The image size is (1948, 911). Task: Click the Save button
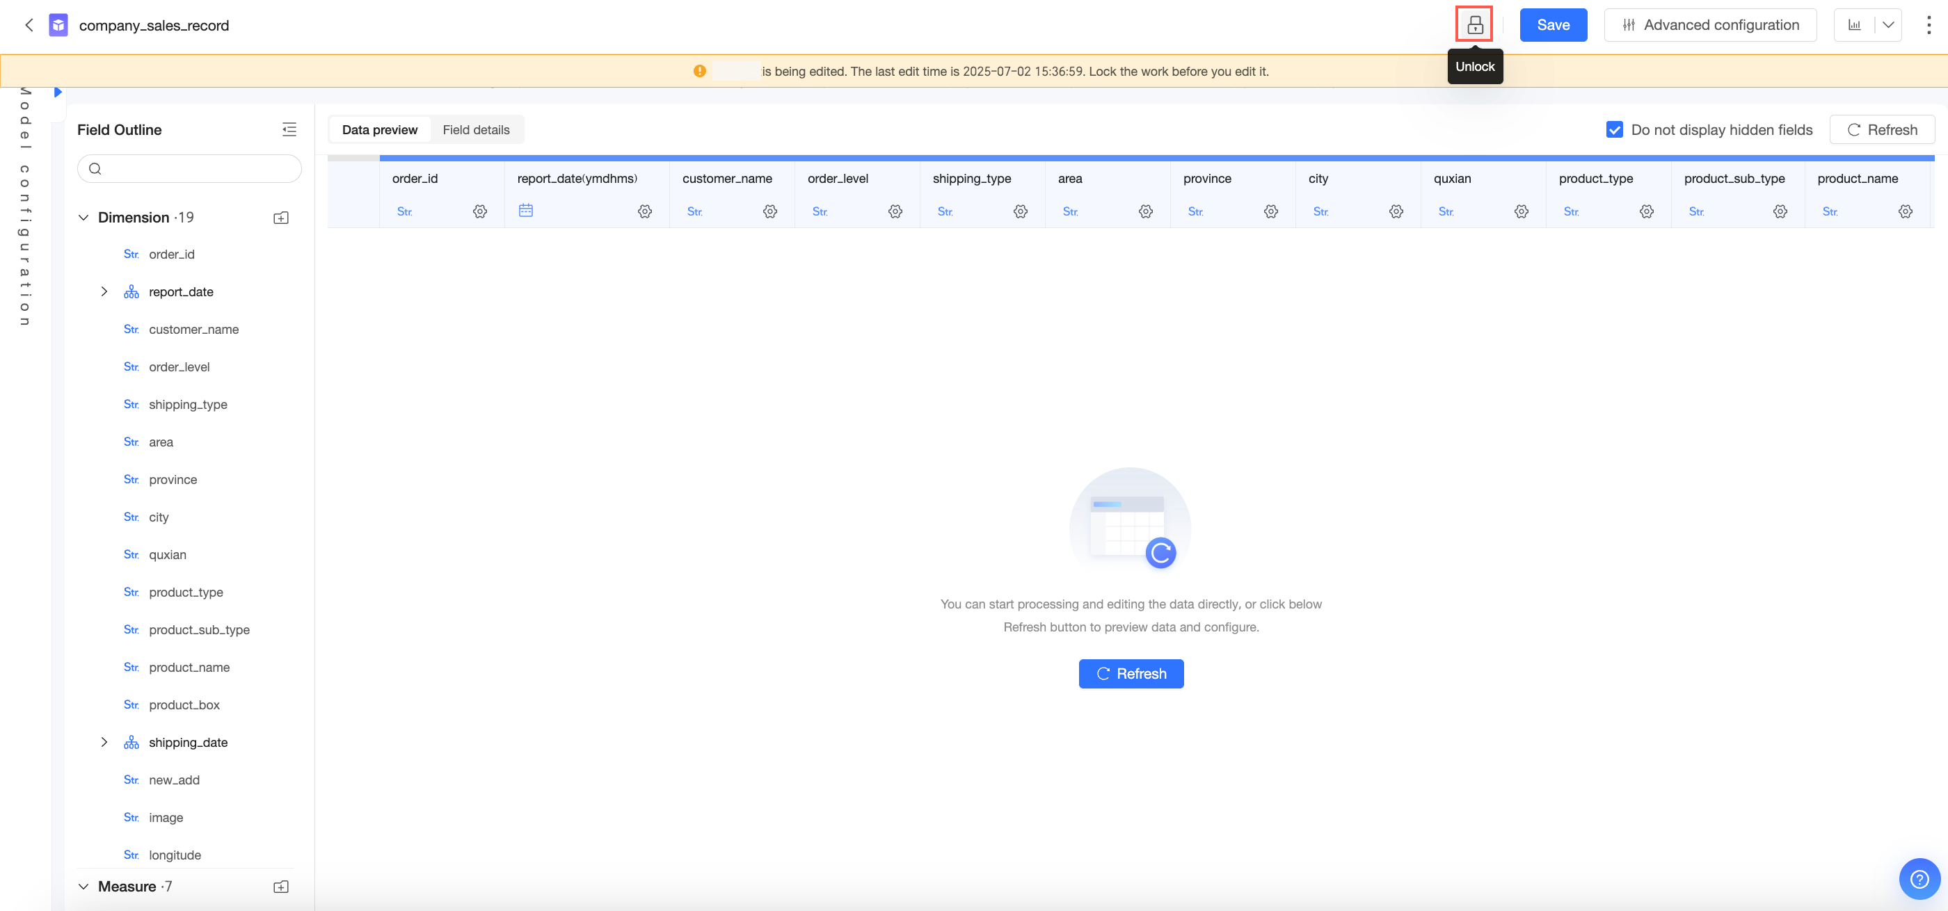pyautogui.click(x=1554, y=25)
